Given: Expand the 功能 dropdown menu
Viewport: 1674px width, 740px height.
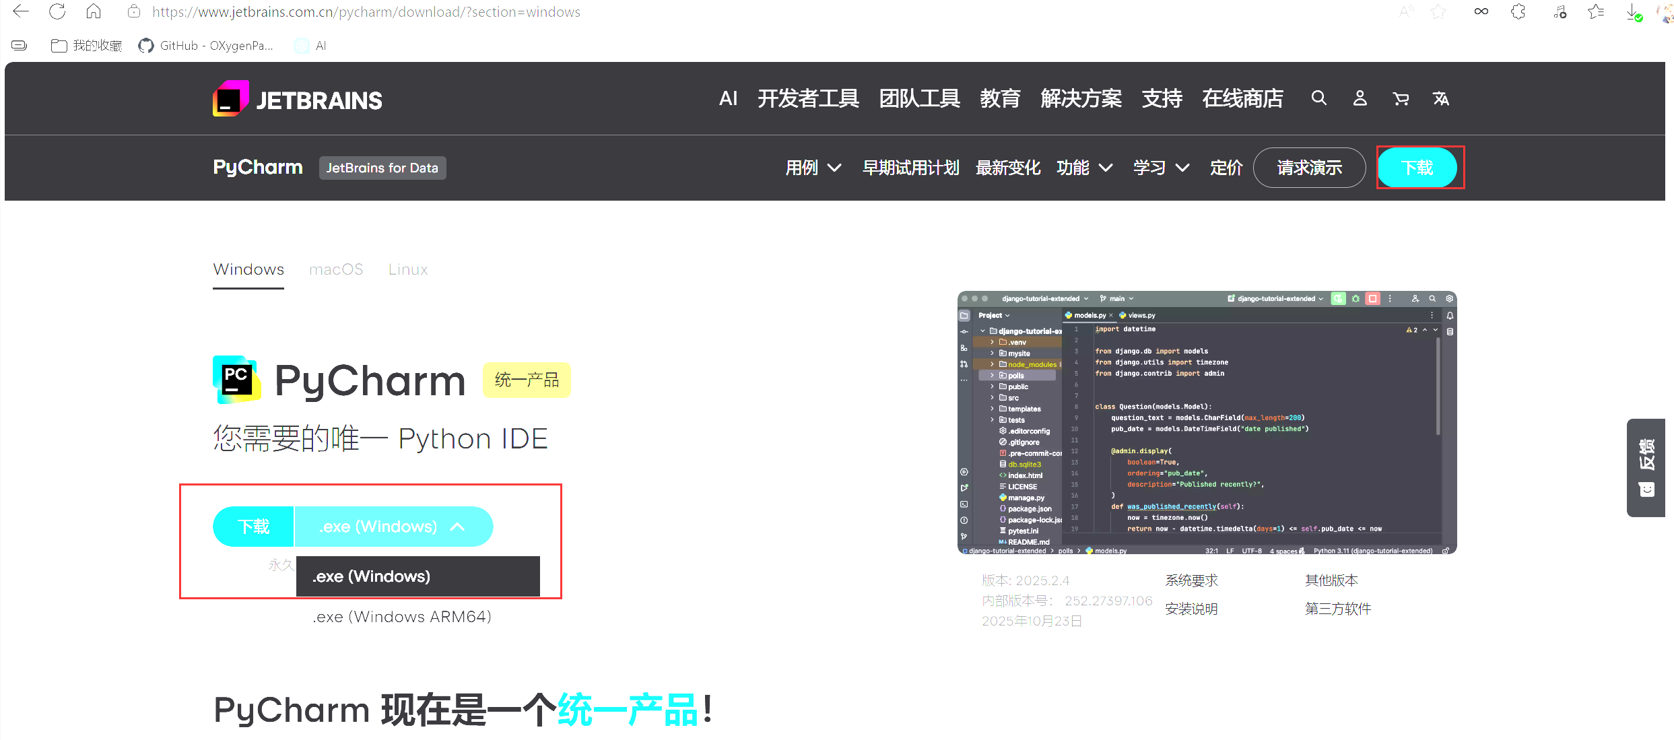Looking at the screenshot, I should coord(1084,168).
